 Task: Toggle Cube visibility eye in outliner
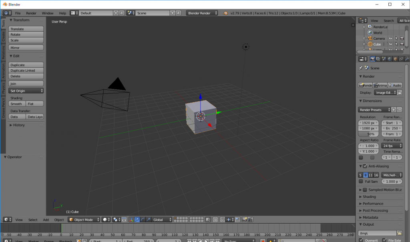click(391, 44)
